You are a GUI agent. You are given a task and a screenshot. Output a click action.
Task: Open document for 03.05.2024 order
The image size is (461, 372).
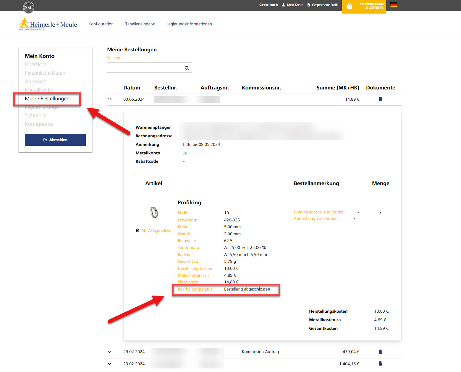click(381, 99)
